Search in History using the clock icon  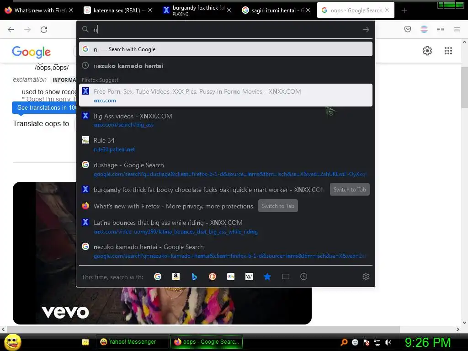tap(303, 277)
